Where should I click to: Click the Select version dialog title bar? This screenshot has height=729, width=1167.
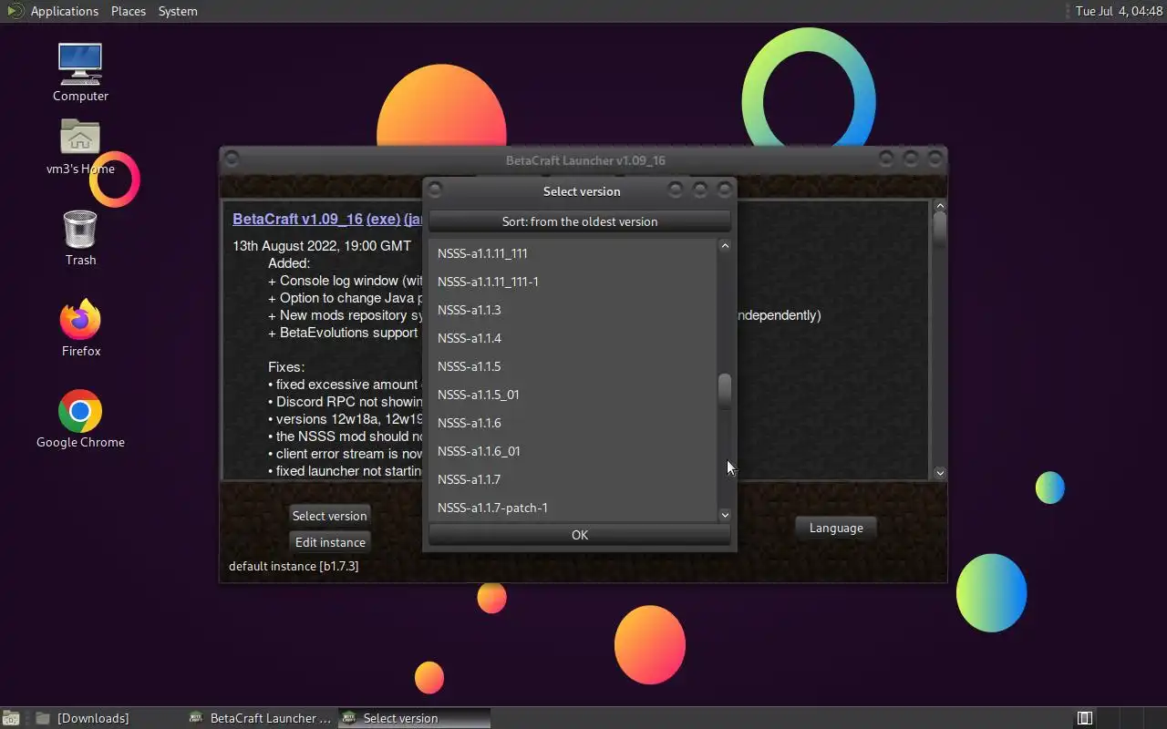click(x=581, y=191)
